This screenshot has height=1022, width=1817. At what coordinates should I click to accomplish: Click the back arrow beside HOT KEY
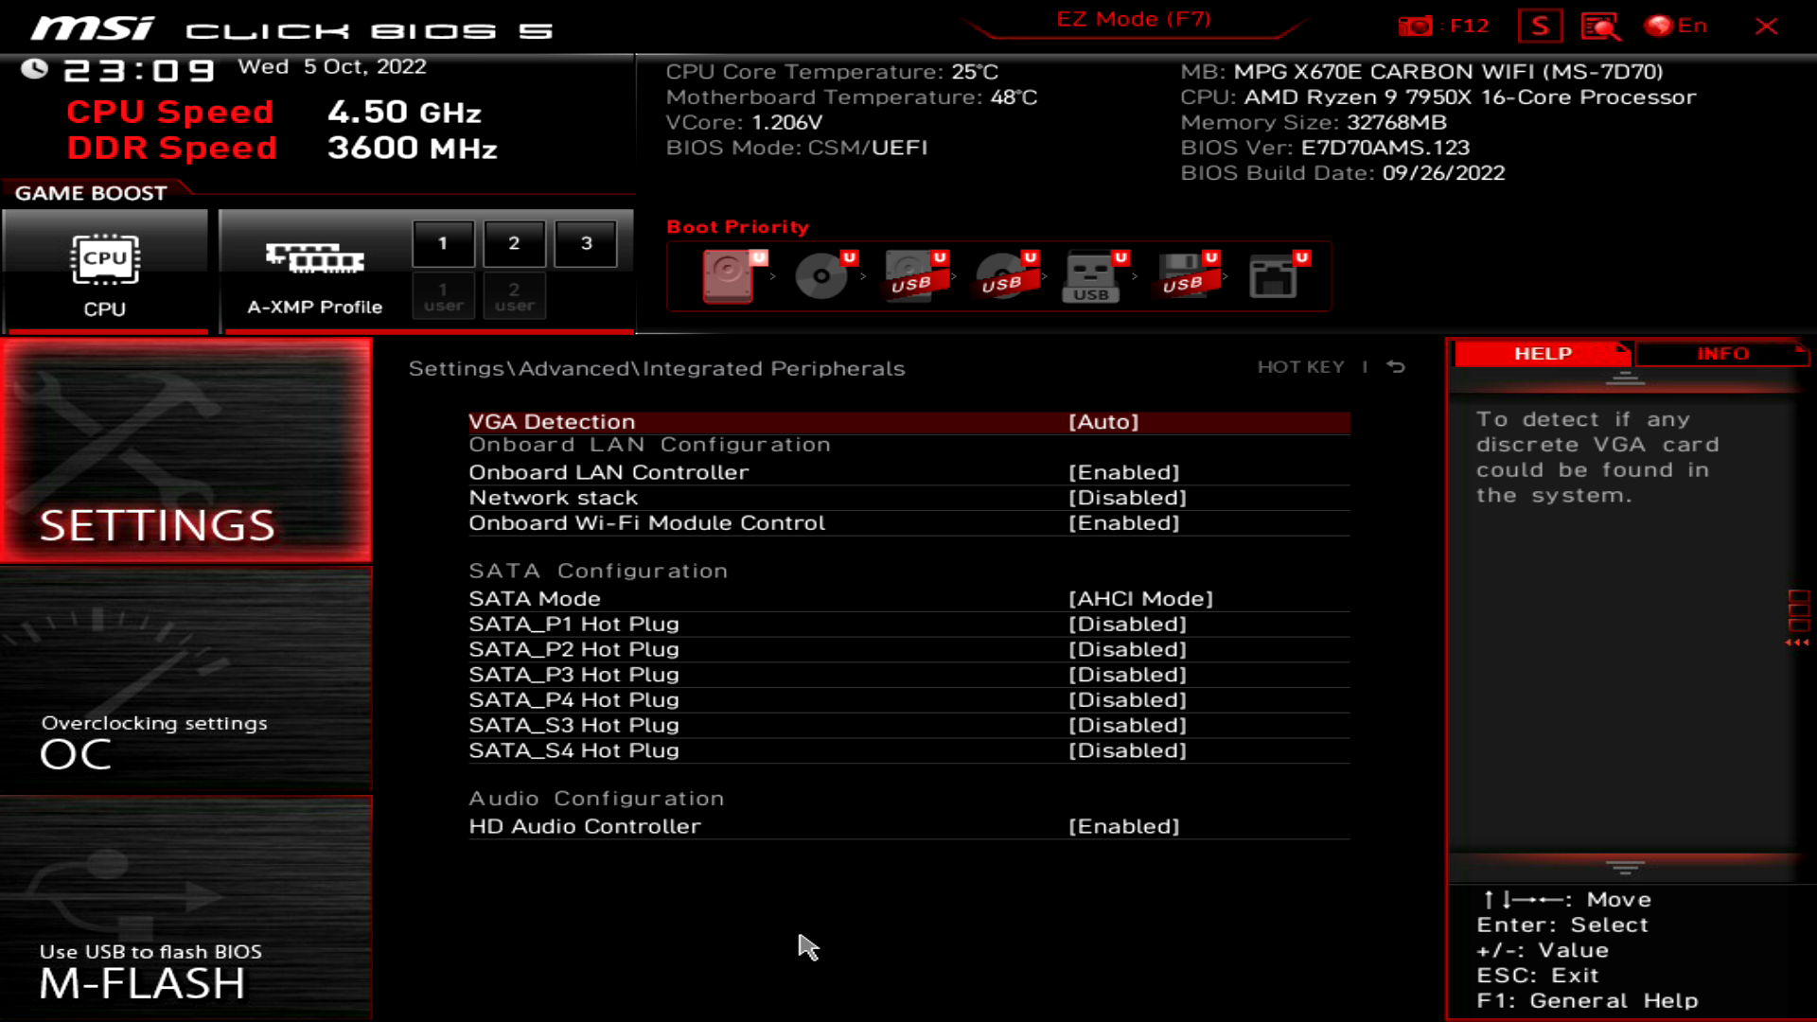pyautogui.click(x=1396, y=367)
